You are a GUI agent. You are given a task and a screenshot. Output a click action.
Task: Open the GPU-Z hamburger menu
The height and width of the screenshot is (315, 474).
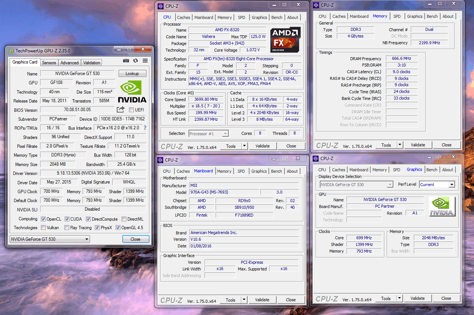[145, 61]
